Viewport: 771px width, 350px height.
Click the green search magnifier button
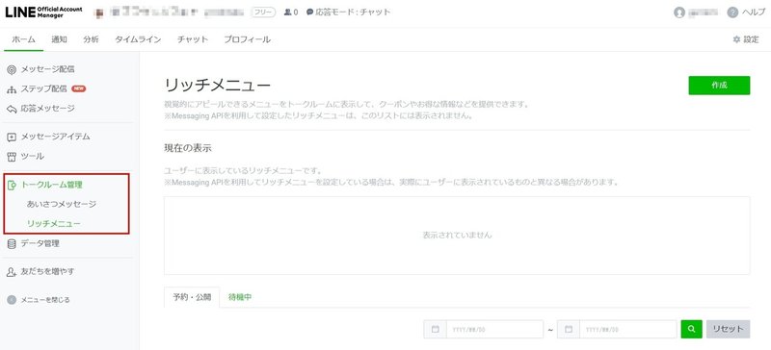(691, 329)
